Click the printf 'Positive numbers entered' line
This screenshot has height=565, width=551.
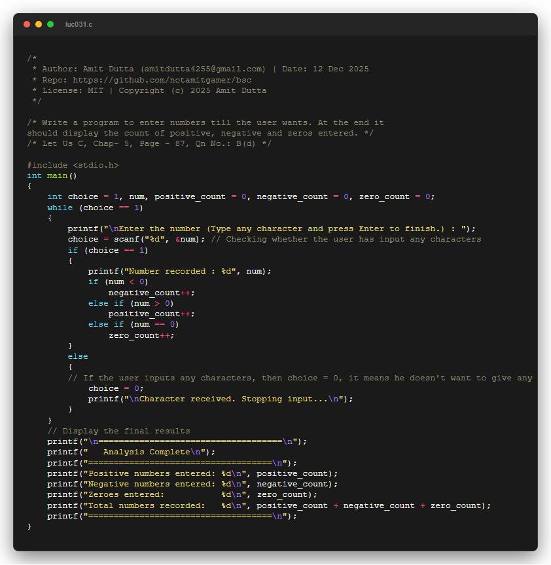click(x=192, y=473)
